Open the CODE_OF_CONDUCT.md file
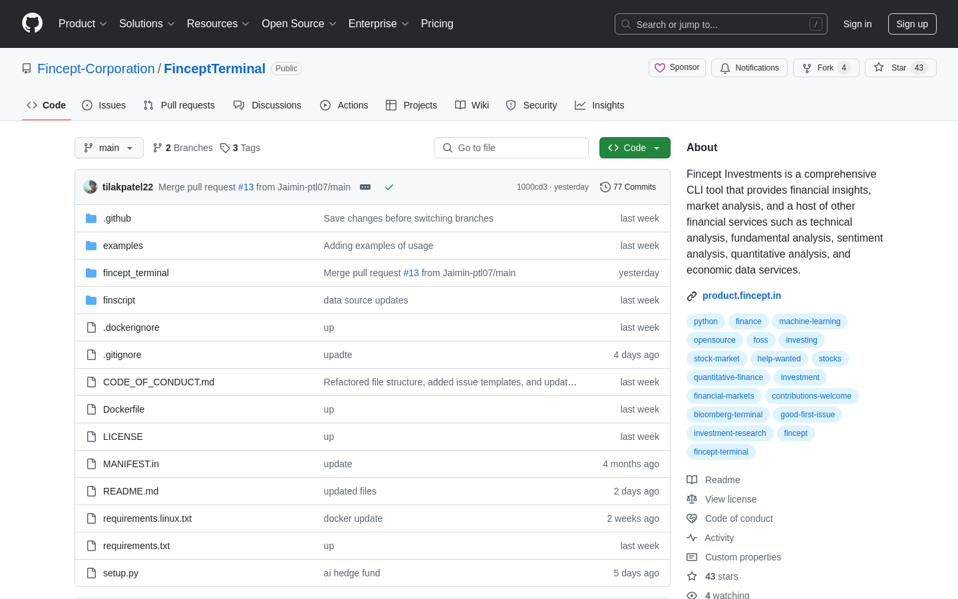This screenshot has width=958, height=599. click(x=158, y=382)
